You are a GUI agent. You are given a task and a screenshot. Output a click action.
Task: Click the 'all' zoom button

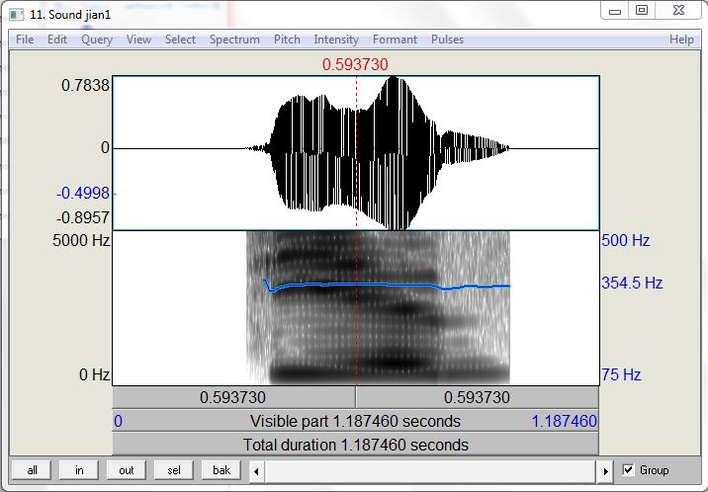(32, 470)
